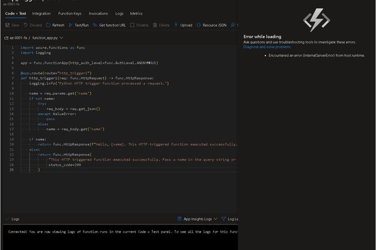Viewport: 376px width, 250px height.
Task: Click the Delete trash icon
Action: (155, 25)
